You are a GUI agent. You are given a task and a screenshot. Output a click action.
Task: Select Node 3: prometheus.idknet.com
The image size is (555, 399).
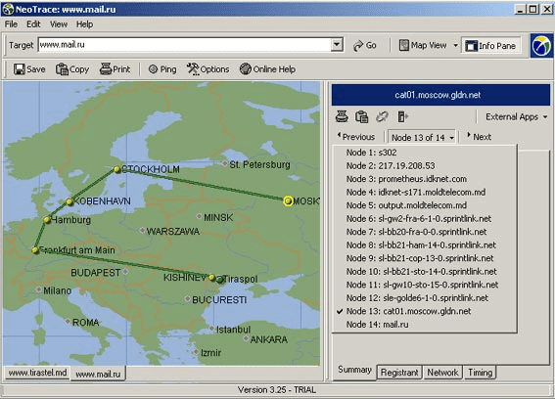[425, 179]
